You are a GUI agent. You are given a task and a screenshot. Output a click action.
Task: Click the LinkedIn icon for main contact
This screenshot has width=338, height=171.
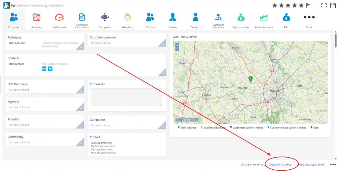(x=44, y=69)
